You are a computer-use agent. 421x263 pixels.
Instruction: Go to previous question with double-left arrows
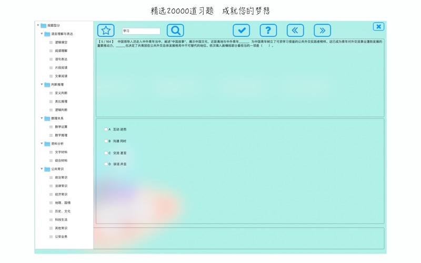point(295,31)
